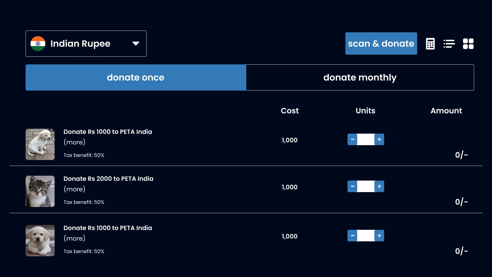Click units field in Donate Rs 2000 row
The image size is (492, 277).
(366, 186)
